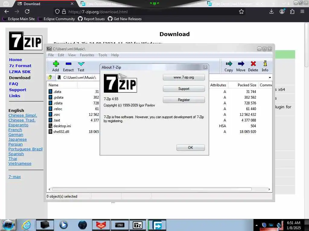Select the shell32.dll file icon
This screenshot has height=231, width=309.
(x=50, y=132)
